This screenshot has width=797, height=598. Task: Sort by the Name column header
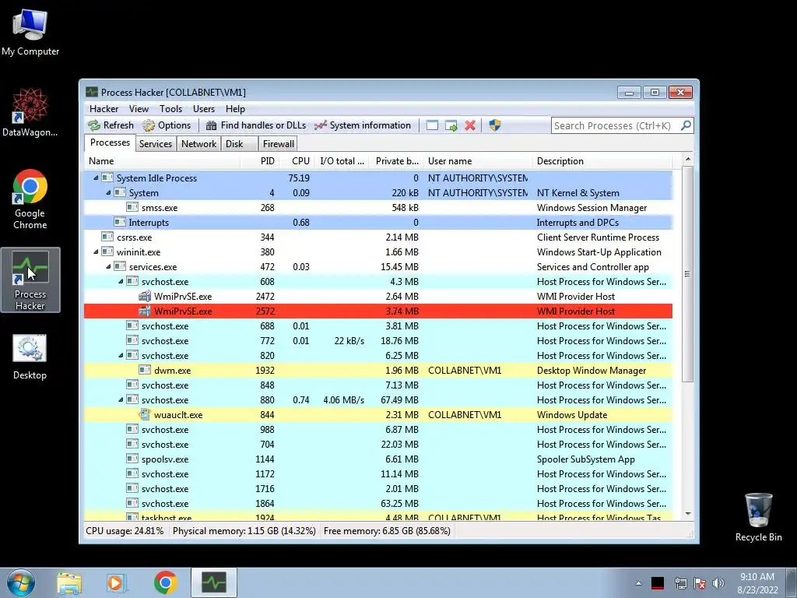[162, 161]
